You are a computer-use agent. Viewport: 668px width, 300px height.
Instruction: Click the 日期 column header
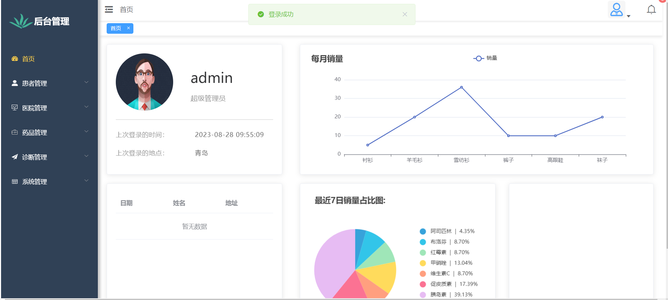pyautogui.click(x=126, y=203)
